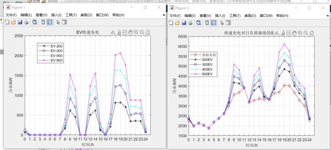Click the EV-400 legend entry

(51, 56)
